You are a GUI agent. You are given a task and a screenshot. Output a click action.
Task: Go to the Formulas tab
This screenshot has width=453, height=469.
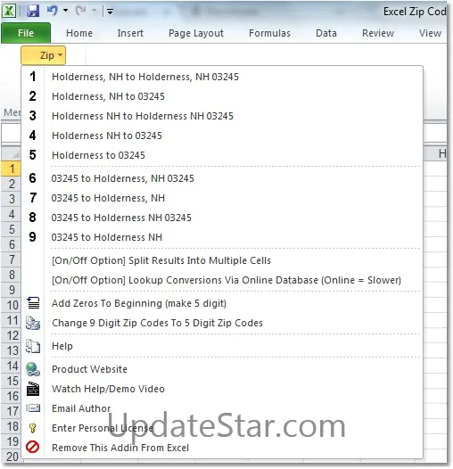coord(269,33)
